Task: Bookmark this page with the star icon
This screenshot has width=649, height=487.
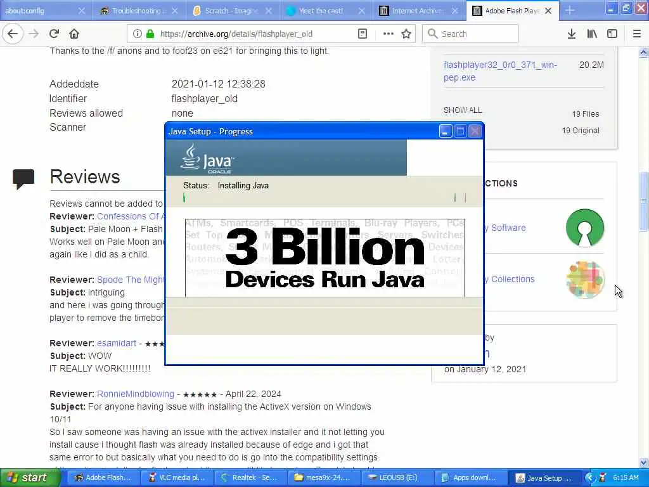Action: tap(406, 34)
